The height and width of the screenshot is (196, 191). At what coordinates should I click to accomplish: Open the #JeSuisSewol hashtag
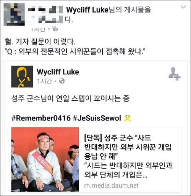97,118
